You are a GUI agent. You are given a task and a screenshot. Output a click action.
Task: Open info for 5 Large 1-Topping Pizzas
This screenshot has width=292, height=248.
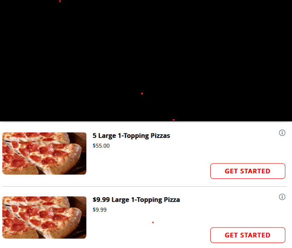click(282, 133)
